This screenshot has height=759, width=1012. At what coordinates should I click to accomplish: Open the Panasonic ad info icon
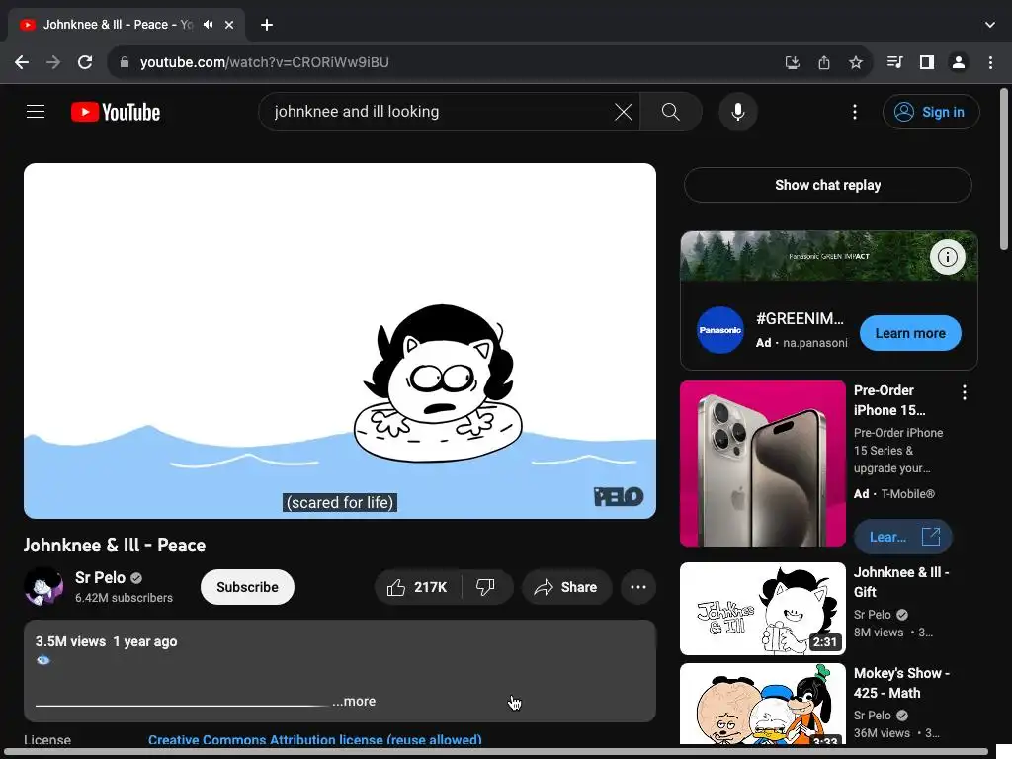click(x=947, y=257)
